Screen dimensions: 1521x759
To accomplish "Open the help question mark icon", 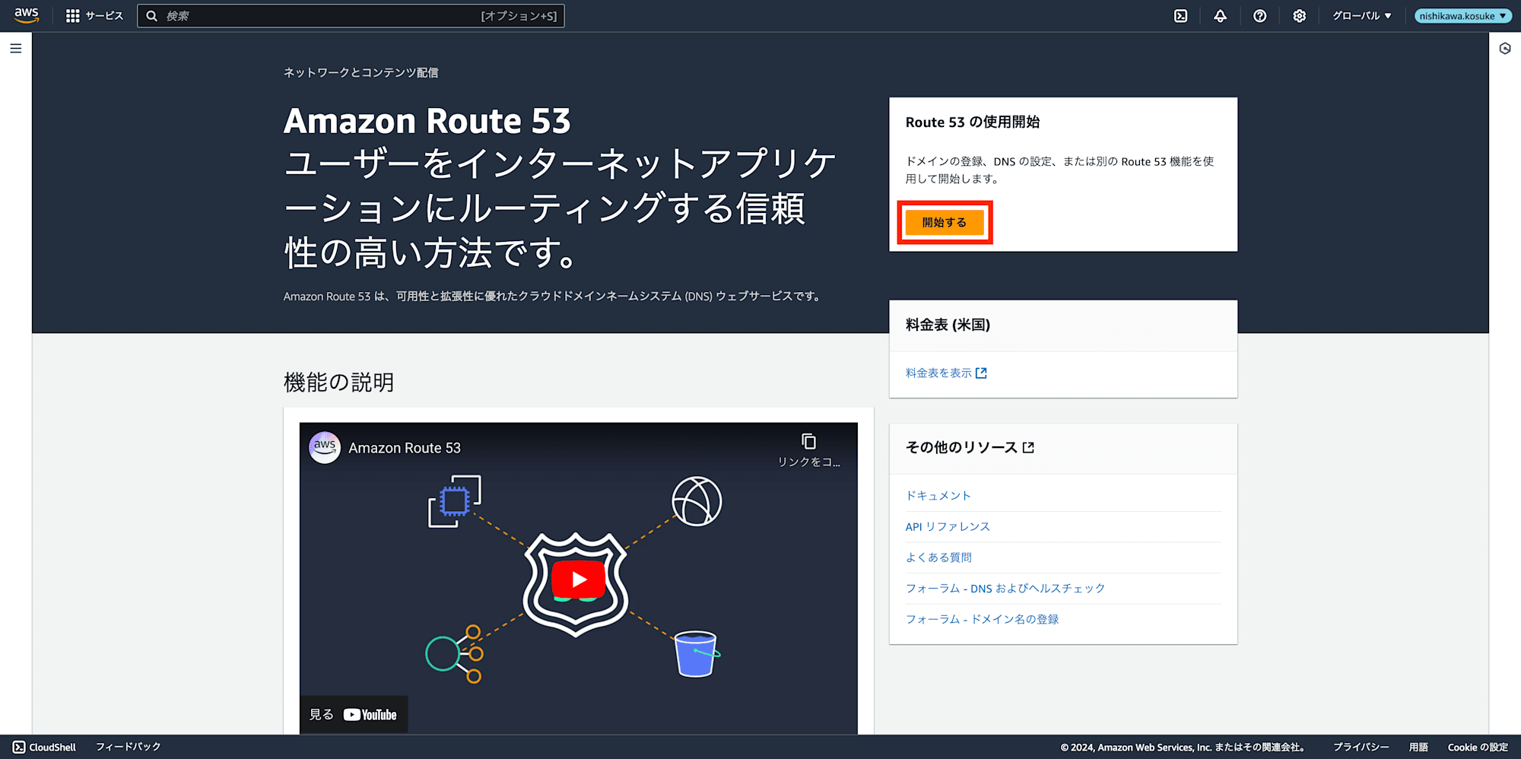I will (x=1259, y=16).
